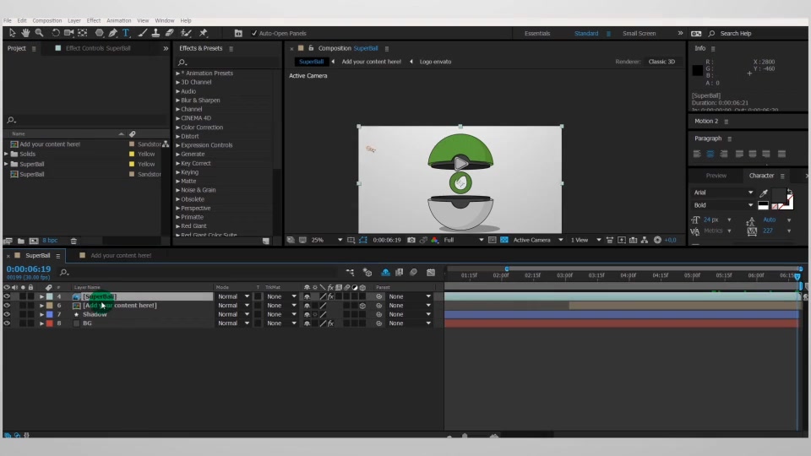The image size is (811, 456).
Task: Open the Composition menu
Action: tap(47, 20)
